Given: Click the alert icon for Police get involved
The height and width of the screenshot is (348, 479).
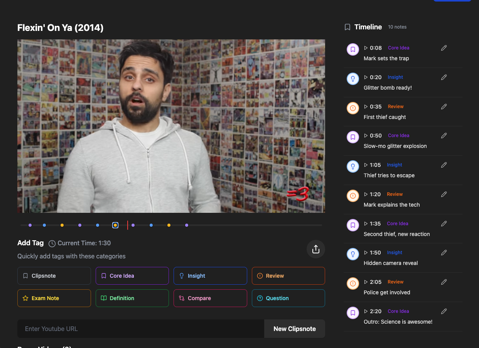Looking at the screenshot, I should 353,283.
